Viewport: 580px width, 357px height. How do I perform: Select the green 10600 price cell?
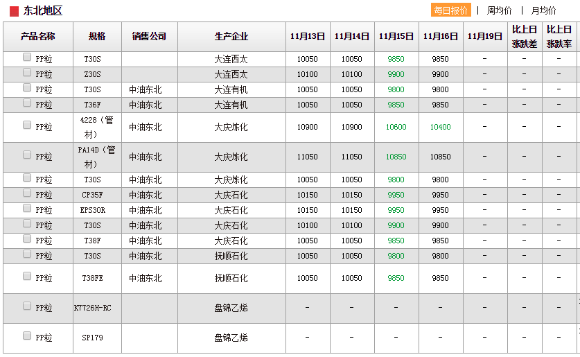(x=396, y=127)
